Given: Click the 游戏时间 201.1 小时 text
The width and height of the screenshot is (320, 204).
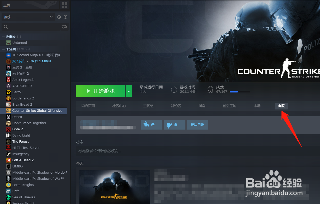Looking at the screenshot, I should coord(188,89).
